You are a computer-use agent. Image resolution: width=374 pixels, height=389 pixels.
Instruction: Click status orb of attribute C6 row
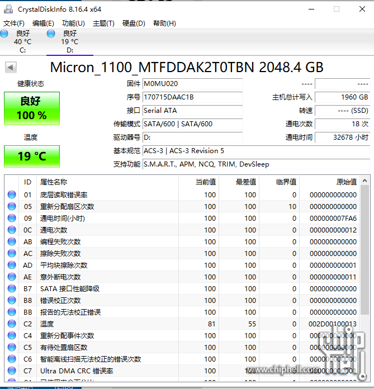[12, 359]
